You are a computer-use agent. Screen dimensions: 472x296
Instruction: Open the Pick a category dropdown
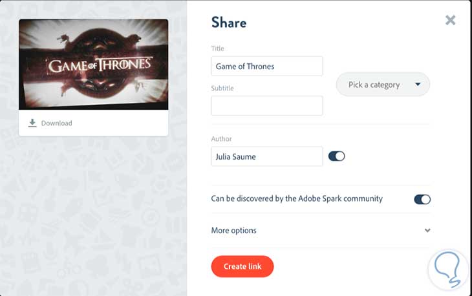coord(383,85)
